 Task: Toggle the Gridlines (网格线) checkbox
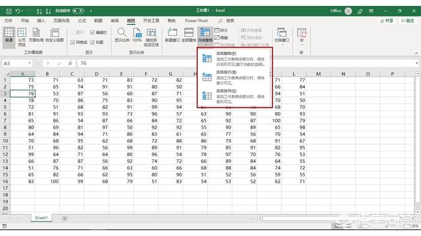coord(72,42)
